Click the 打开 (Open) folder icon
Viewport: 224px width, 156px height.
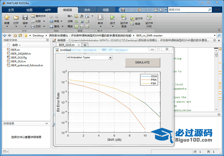click(16, 17)
